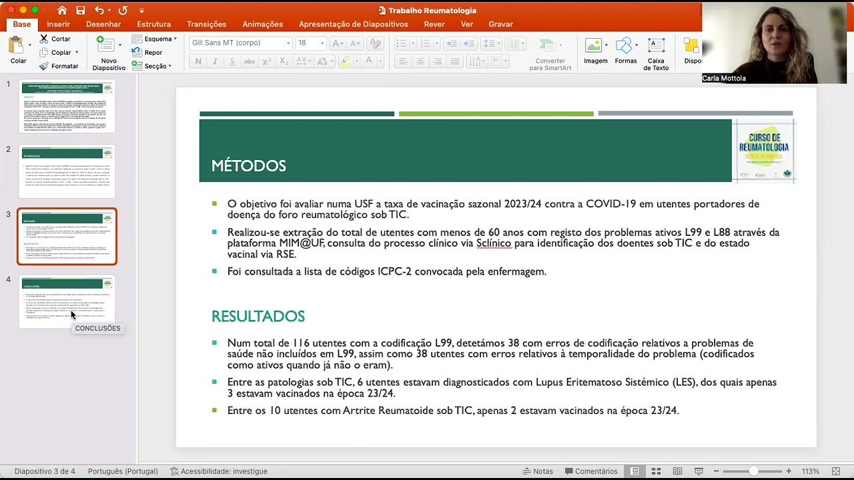Image resolution: width=854 pixels, height=480 pixels.
Task: Insert a picture with the Imagem icon
Action: 596,51
